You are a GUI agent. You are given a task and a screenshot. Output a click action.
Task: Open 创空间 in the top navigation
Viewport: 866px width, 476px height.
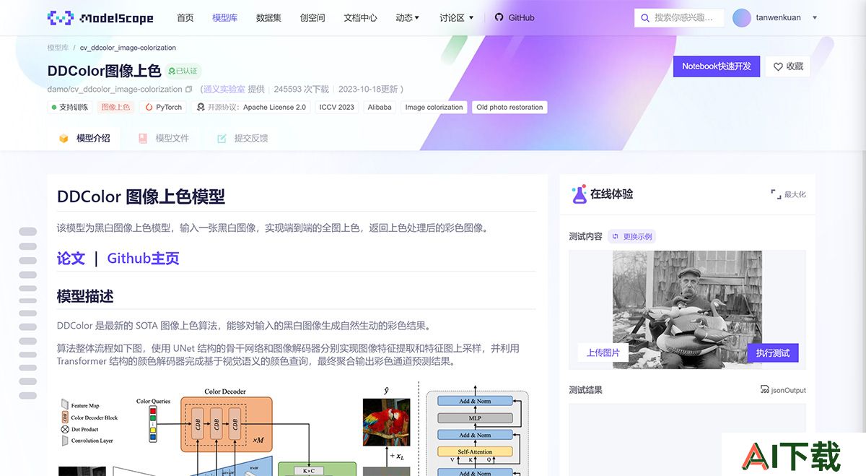312,17
